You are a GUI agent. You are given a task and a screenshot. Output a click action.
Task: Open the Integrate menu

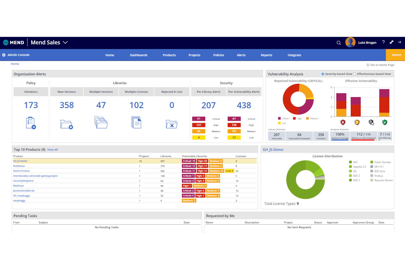(x=294, y=55)
